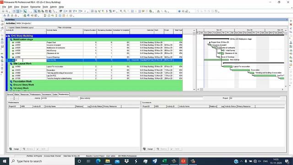Show hidden system tray icons chevron
The image size is (293, 165).
[241, 161]
